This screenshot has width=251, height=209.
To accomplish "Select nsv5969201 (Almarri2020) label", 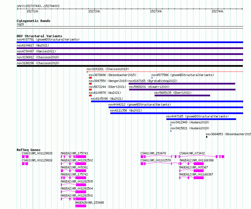I will click(149, 87).
